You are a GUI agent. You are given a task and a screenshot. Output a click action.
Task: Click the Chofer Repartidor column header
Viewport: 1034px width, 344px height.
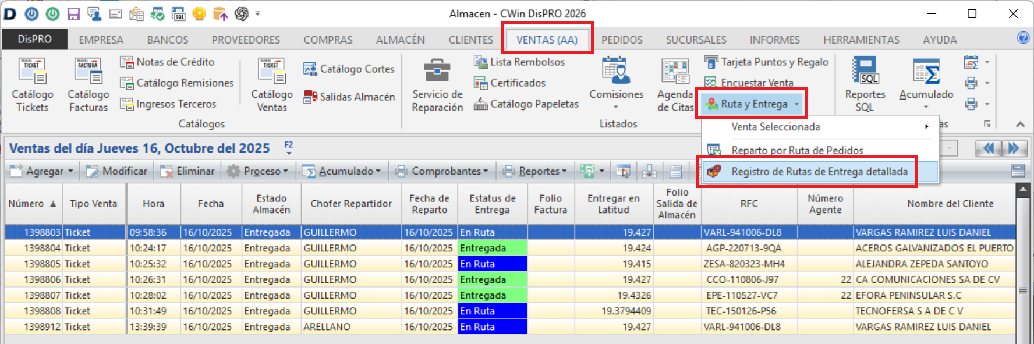pos(351,204)
